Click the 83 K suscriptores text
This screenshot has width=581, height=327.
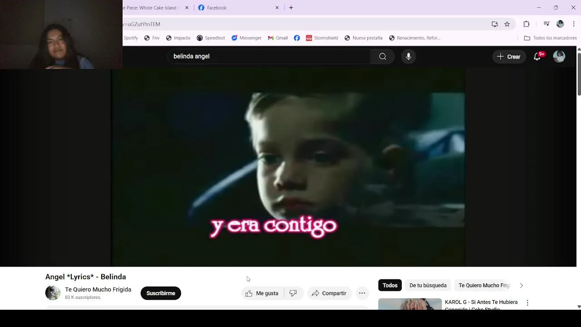(83, 297)
